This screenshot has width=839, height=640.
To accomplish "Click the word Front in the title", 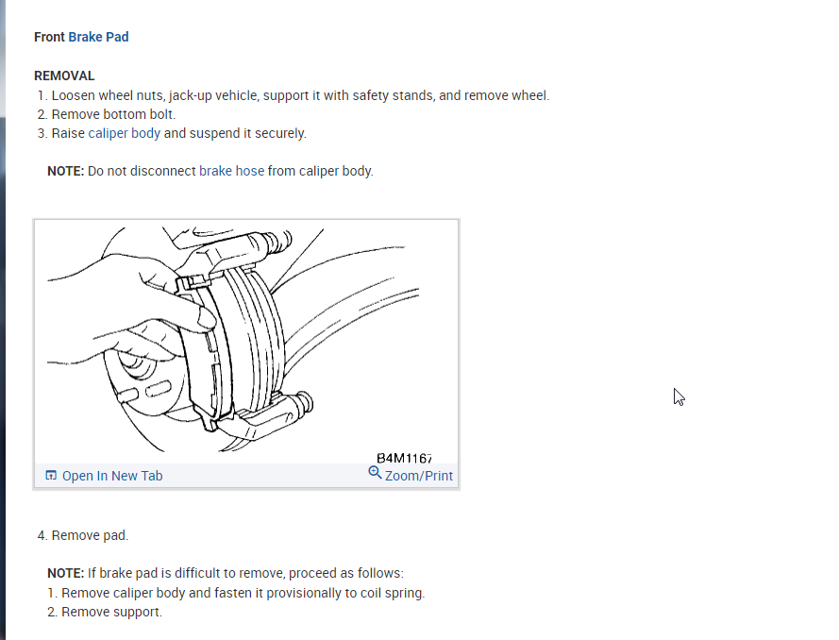I will click(x=49, y=37).
